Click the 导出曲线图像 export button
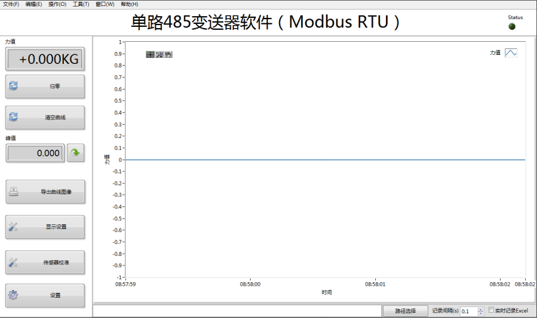The width and height of the screenshot is (537, 318). [45, 192]
